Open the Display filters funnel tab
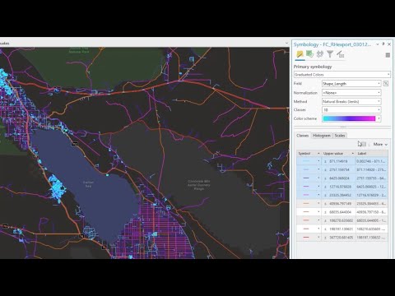 pos(330,54)
